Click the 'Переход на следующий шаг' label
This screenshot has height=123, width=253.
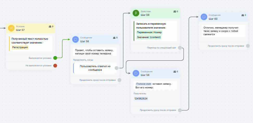click(x=162, y=48)
